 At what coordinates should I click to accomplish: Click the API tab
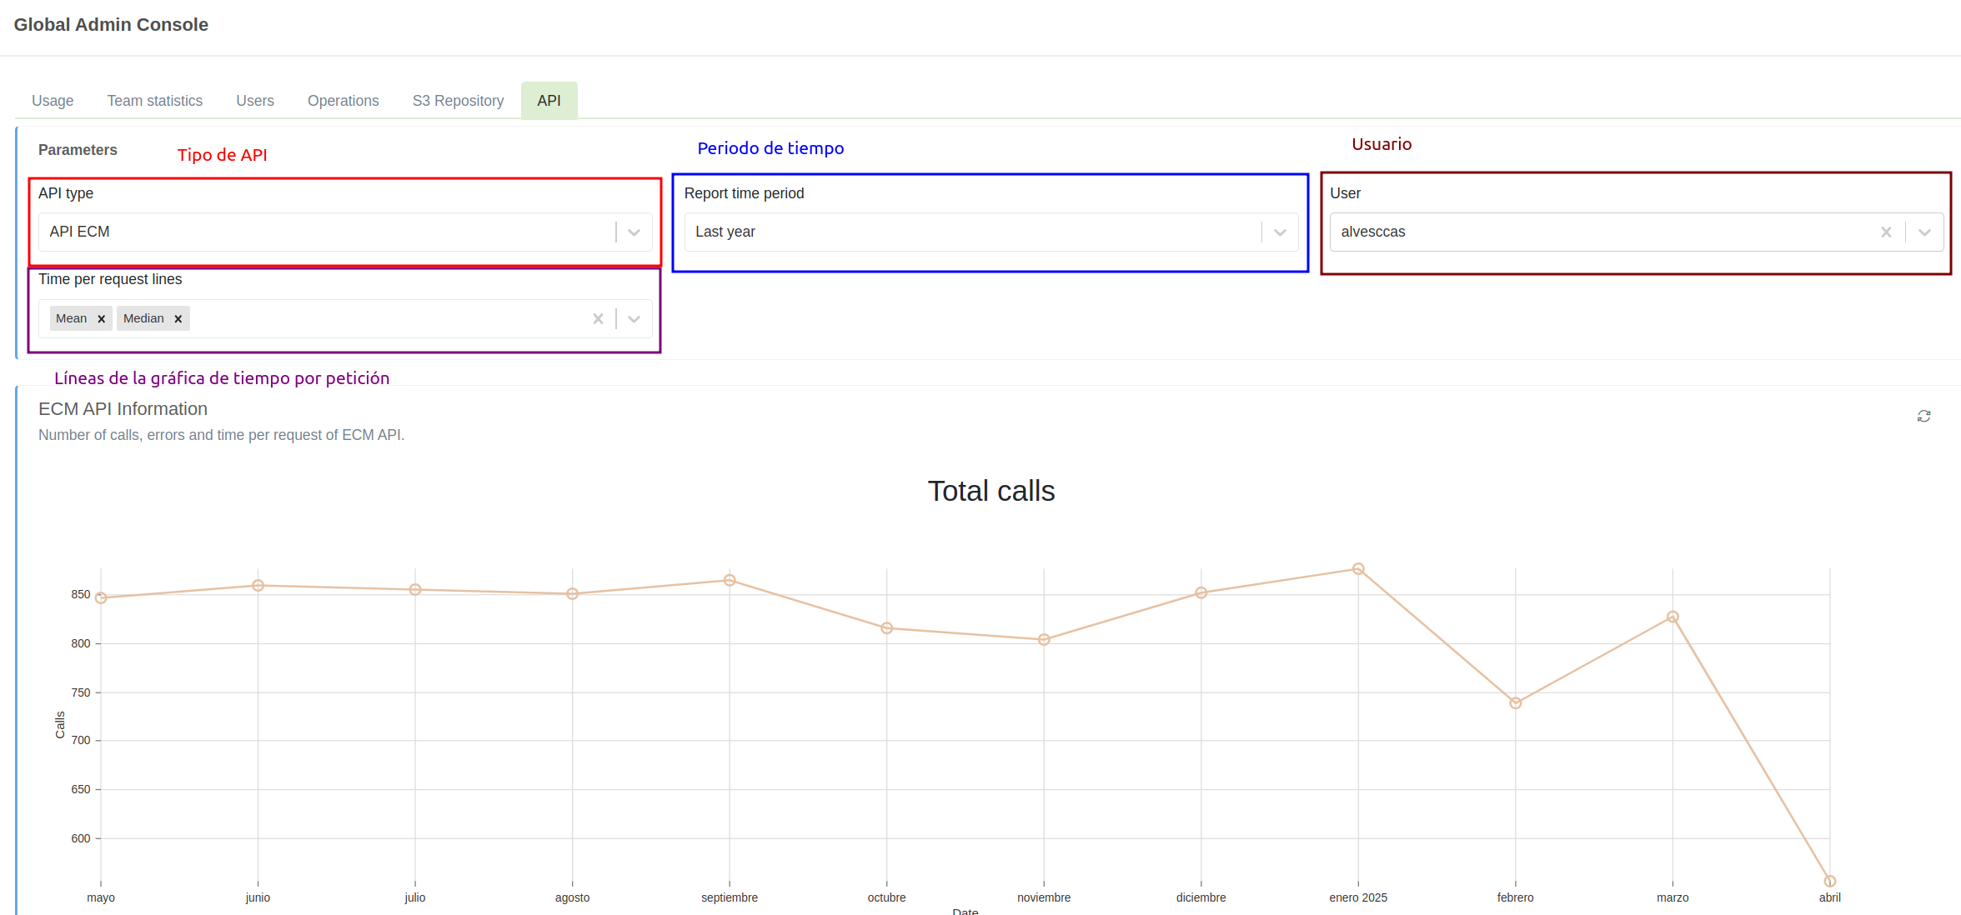coord(549,101)
